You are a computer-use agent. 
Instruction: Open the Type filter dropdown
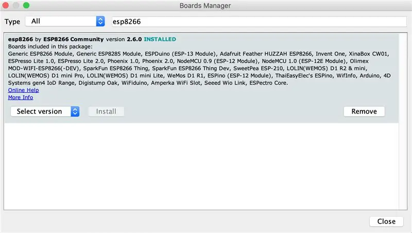[65, 21]
